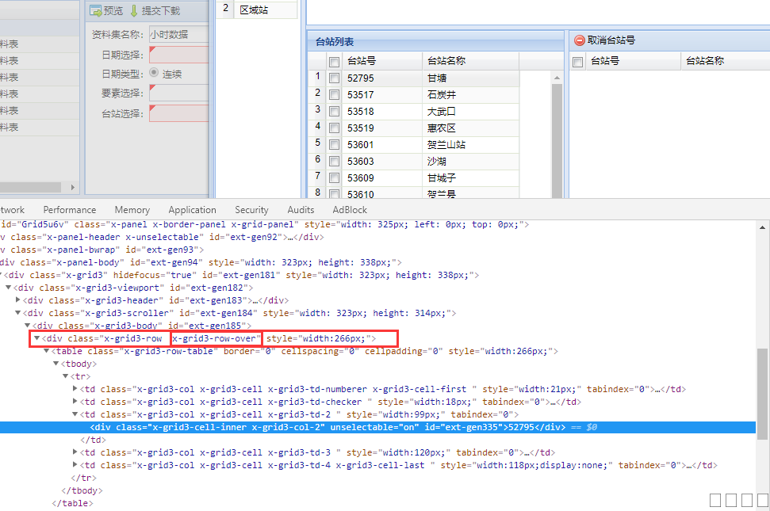Open the Application tab in DevTools
This screenshot has width=770, height=511.
(x=192, y=210)
